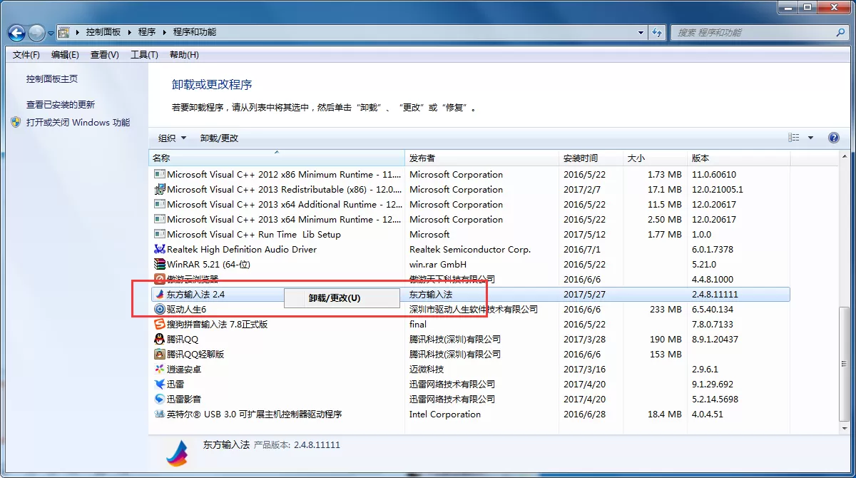Click publisher 迈微科技
Viewport: 856px width, 478px height.
427,369
